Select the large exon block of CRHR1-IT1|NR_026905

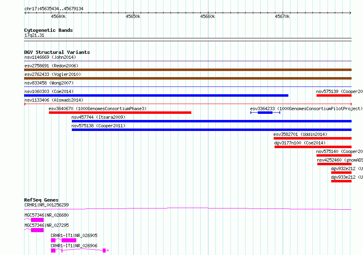click(69, 240)
